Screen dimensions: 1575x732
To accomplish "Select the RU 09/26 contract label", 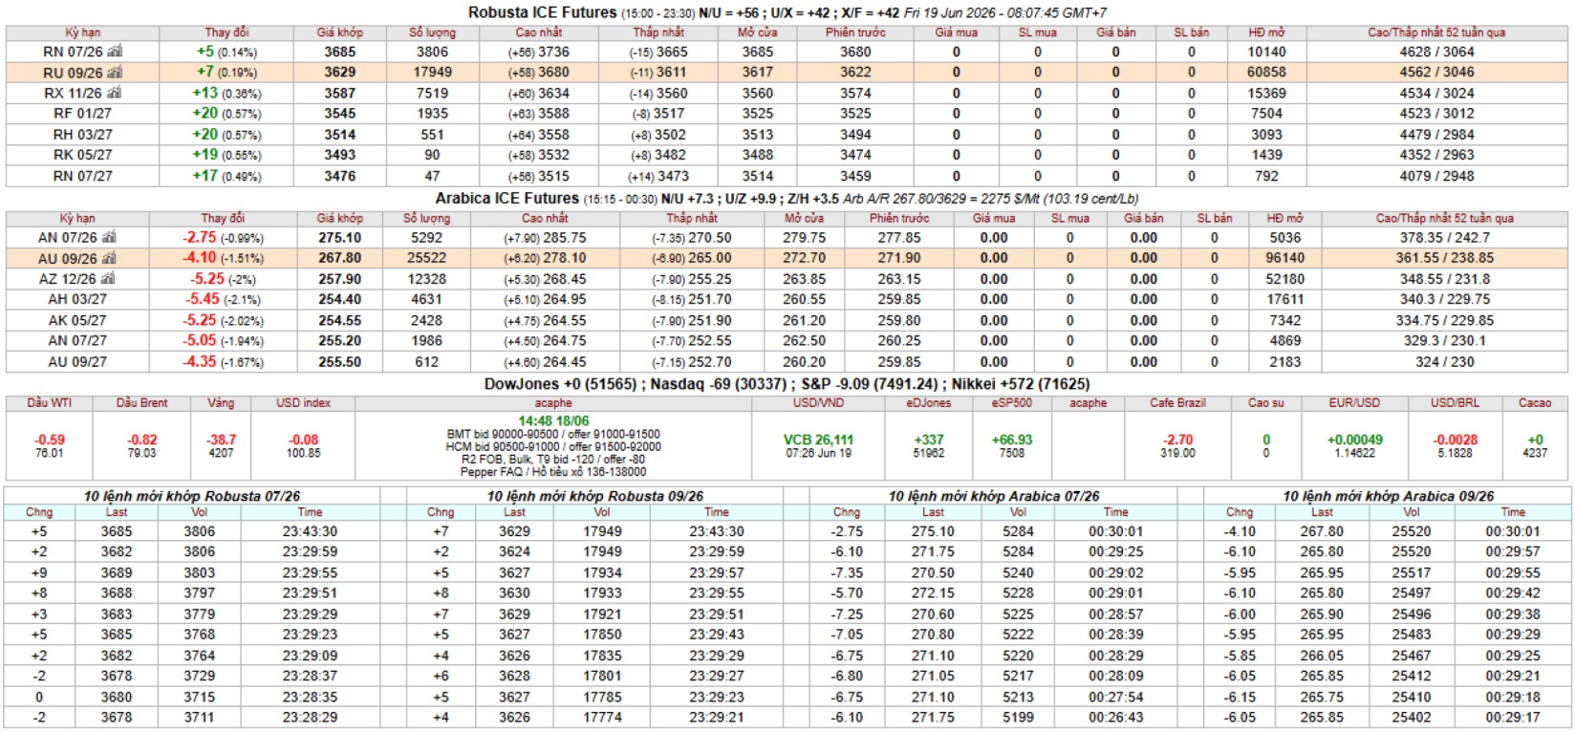I will 73,73.
